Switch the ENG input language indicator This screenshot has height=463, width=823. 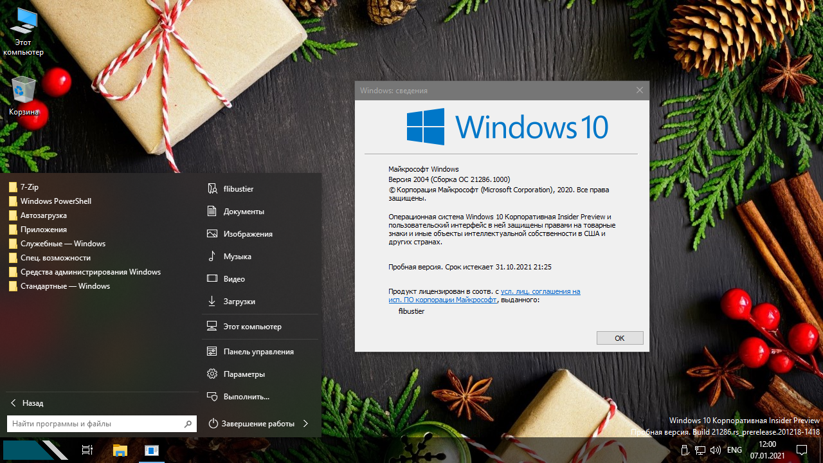(x=734, y=450)
